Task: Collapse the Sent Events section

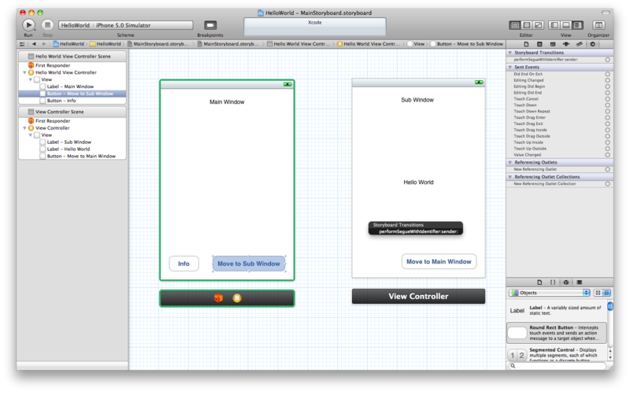Action: [510, 67]
